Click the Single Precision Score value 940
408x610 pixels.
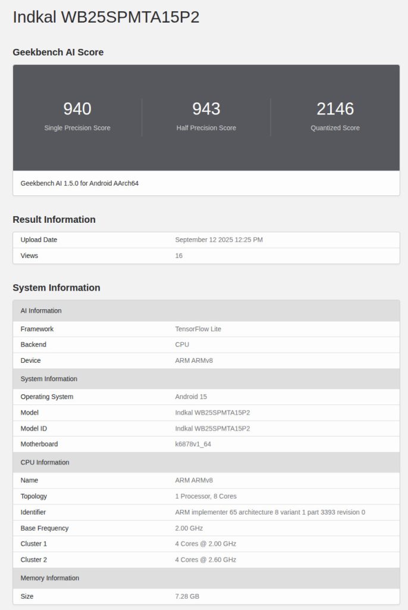pos(77,109)
